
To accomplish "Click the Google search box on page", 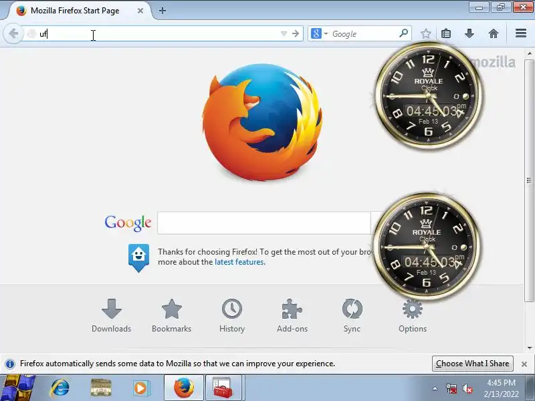I will pos(264,223).
